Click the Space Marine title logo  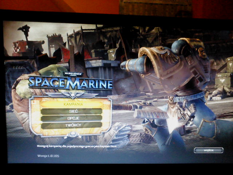[x=71, y=83]
